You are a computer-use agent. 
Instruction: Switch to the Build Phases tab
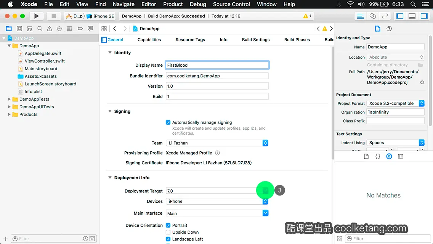(297, 40)
